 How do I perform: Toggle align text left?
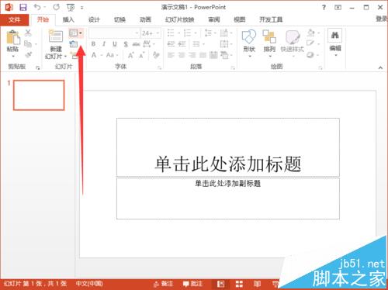pyautogui.click(x=171, y=55)
